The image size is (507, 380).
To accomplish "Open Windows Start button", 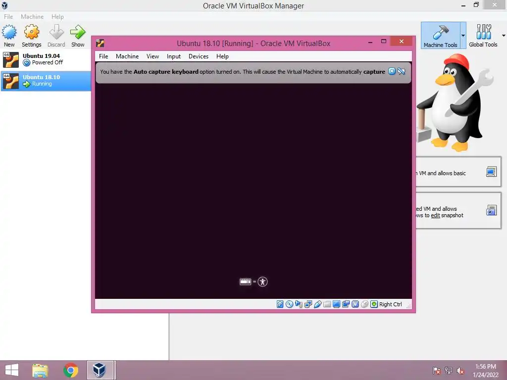I will (x=12, y=370).
